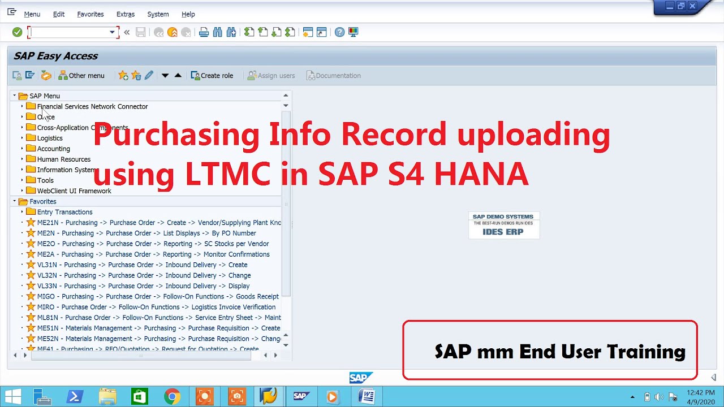Click the Generate Shortcut icon
Screen dimensions: 724x407
[322, 32]
